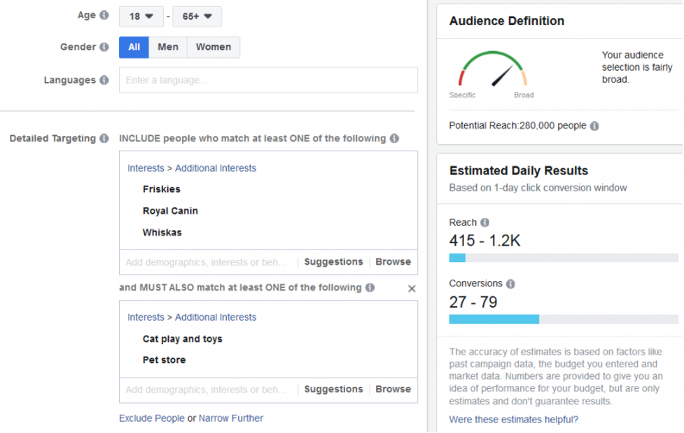Open the minimum age 18 dropdown

point(141,16)
